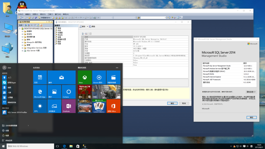The height and width of the screenshot is (149, 265).
Task: Sort properties alphabetically with A-Z icon
Action: (86, 34)
